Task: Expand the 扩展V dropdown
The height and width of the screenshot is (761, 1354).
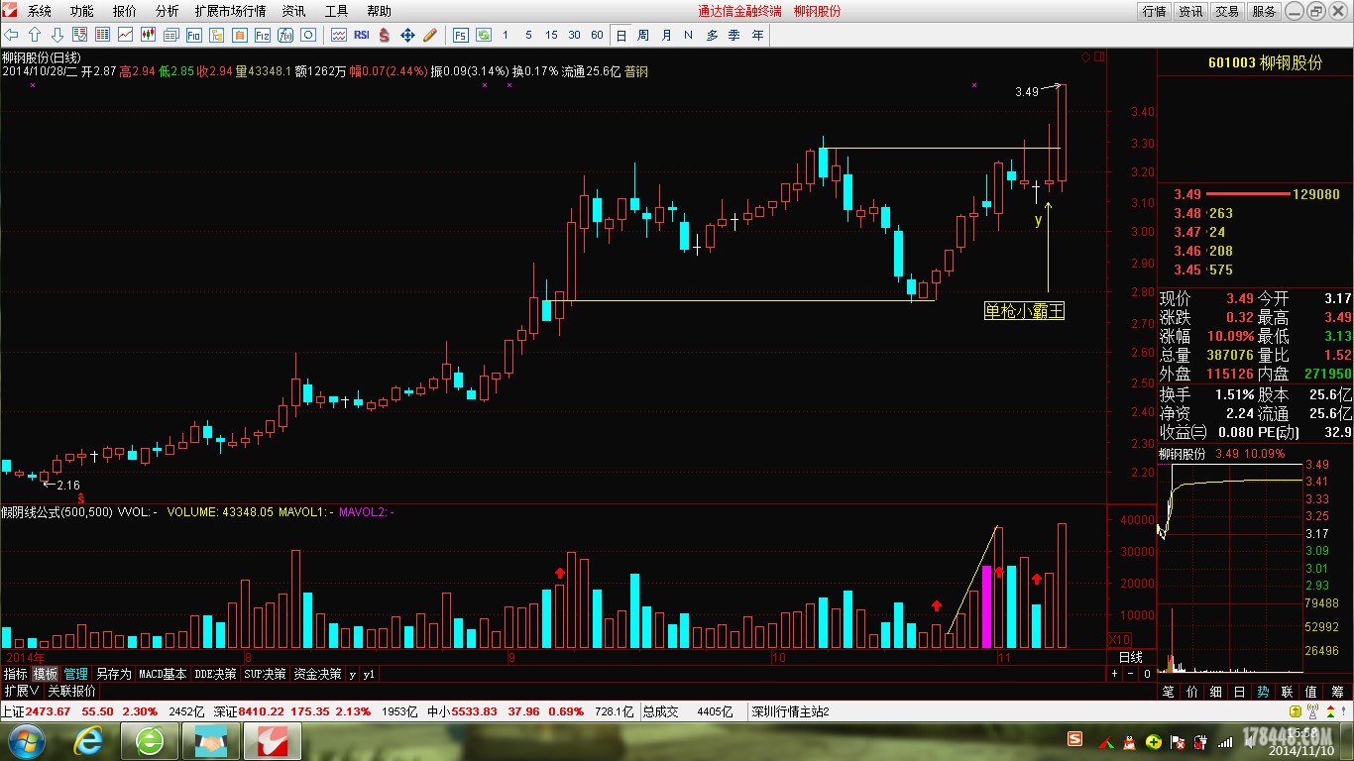Action: (21, 691)
